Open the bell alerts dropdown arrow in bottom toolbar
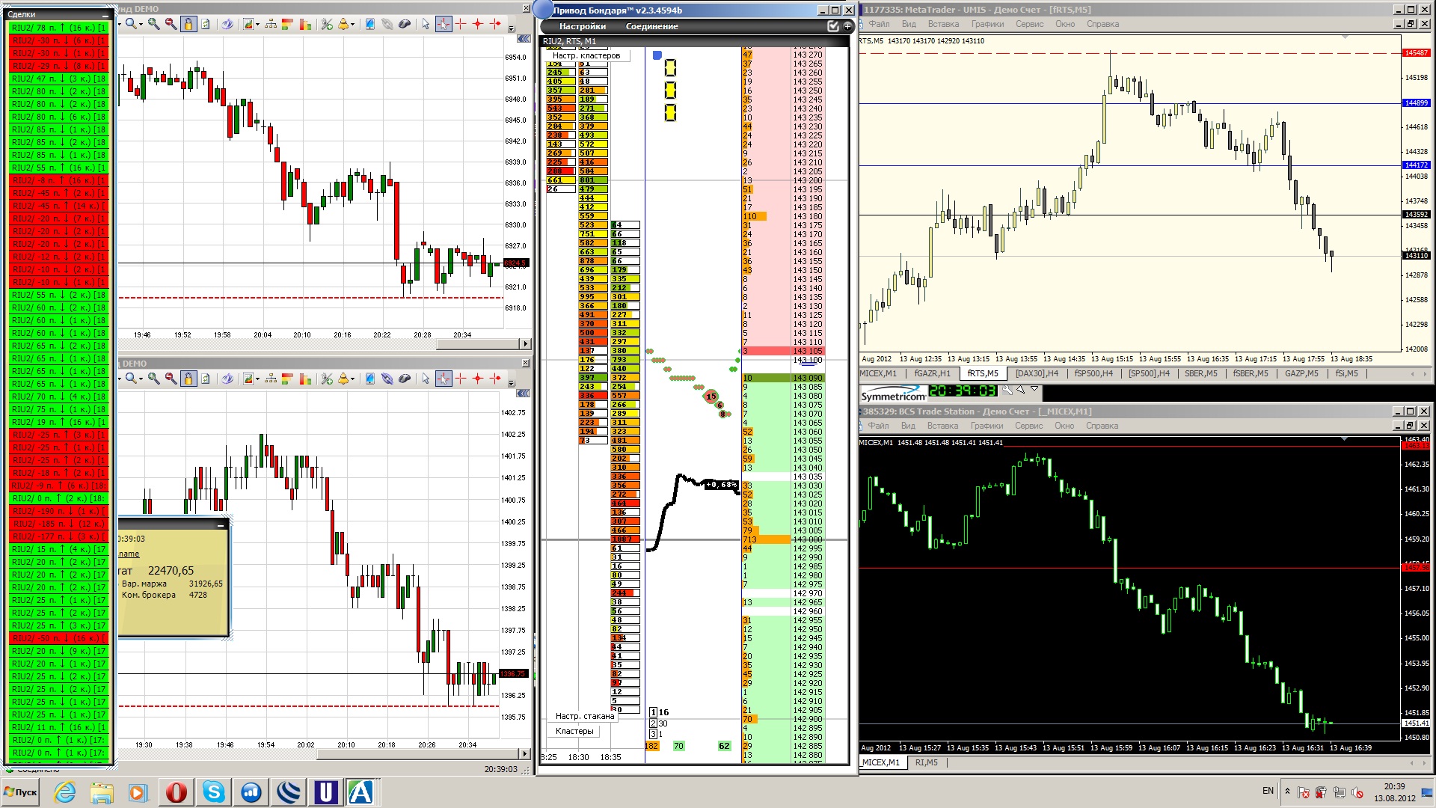The image size is (1436, 808). pos(352,379)
